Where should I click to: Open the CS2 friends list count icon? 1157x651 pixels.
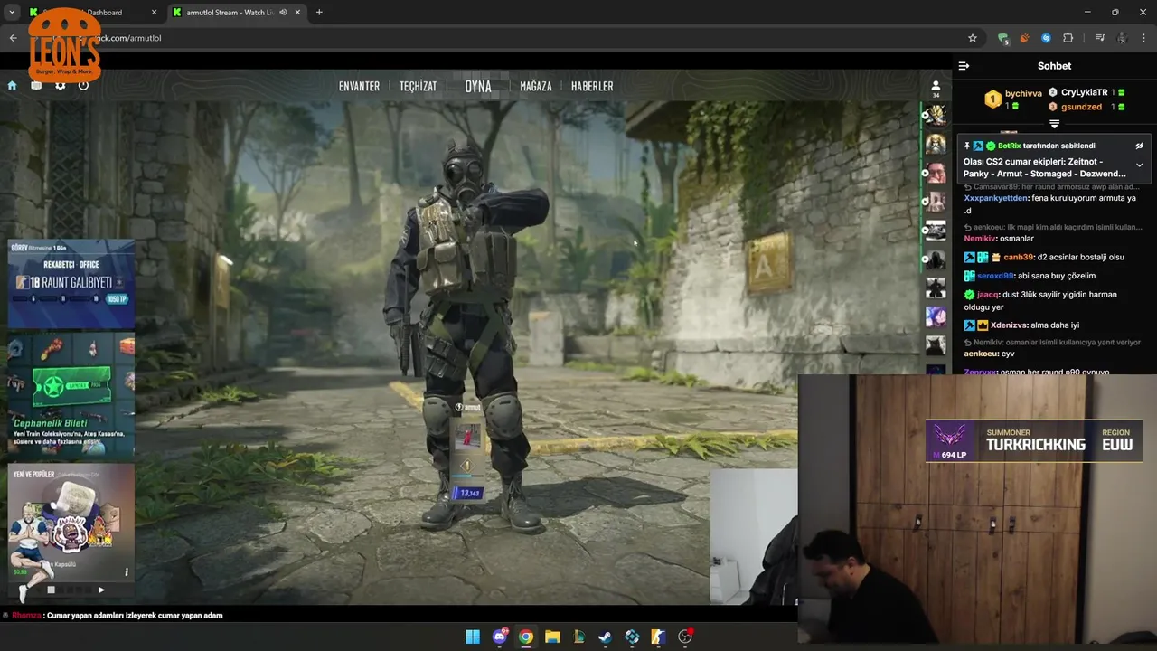936,89
